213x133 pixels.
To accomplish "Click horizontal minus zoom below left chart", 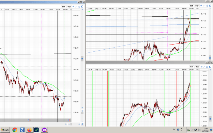I will click(x=69, y=124).
